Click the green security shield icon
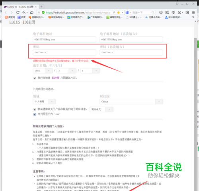 click(x=43, y=13)
